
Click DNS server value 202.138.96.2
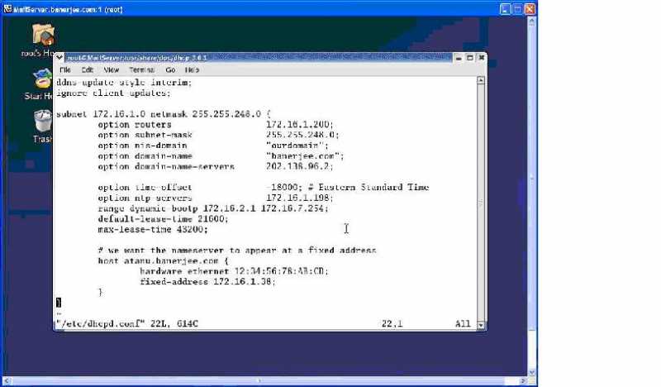tap(299, 167)
